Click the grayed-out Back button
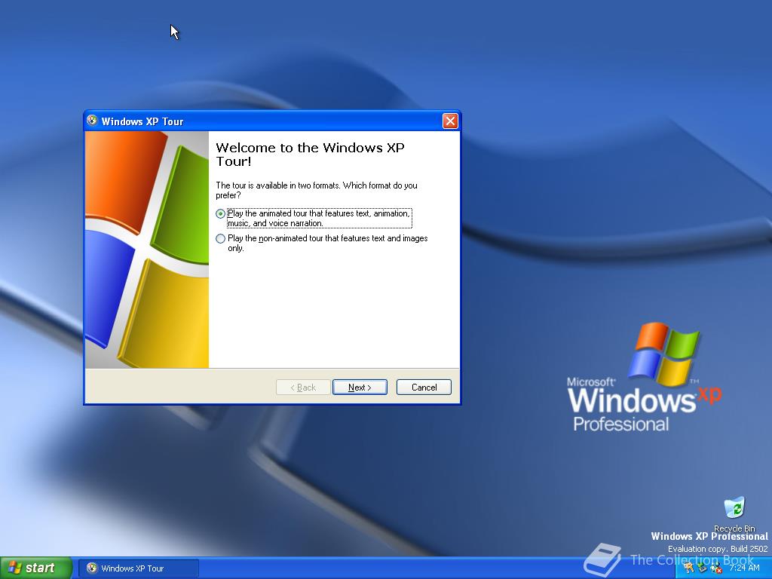The height and width of the screenshot is (579, 772). coord(303,388)
